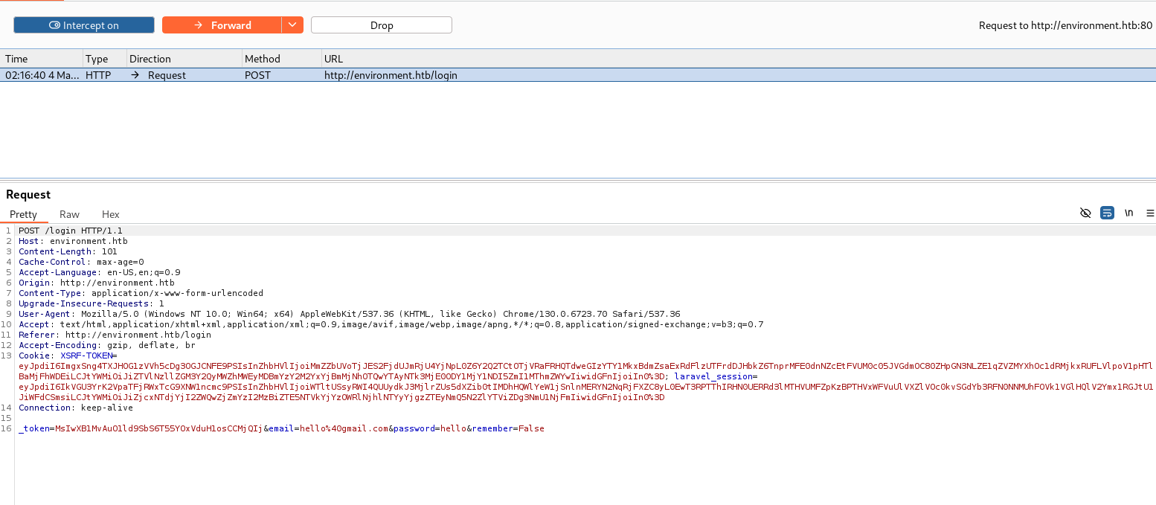Sort requests by the Method column header
1156x505 pixels.
[263, 59]
